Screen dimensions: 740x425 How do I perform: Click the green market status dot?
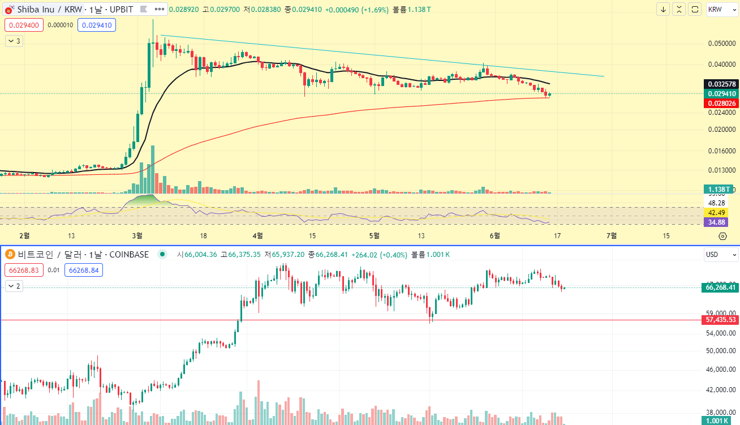tap(162, 255)
